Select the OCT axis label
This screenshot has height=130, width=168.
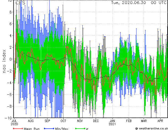point(63,121)
